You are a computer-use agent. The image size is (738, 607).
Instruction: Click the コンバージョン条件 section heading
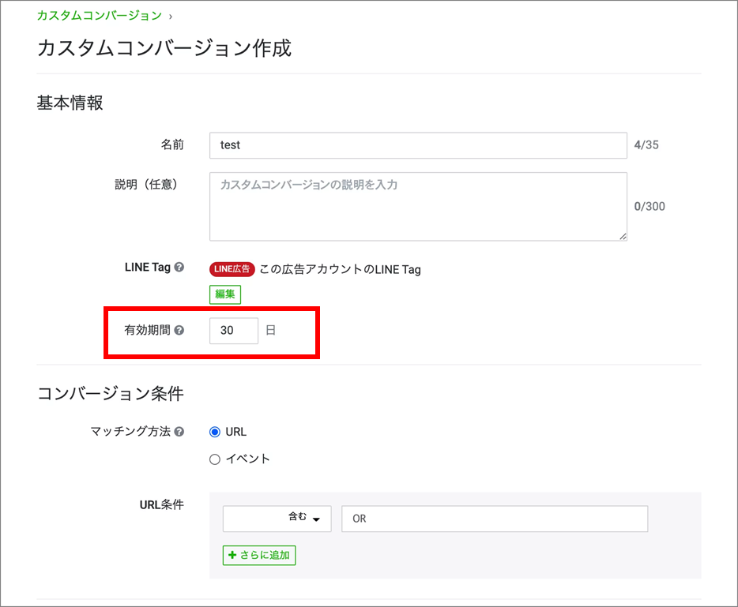(x=111, y=393)
